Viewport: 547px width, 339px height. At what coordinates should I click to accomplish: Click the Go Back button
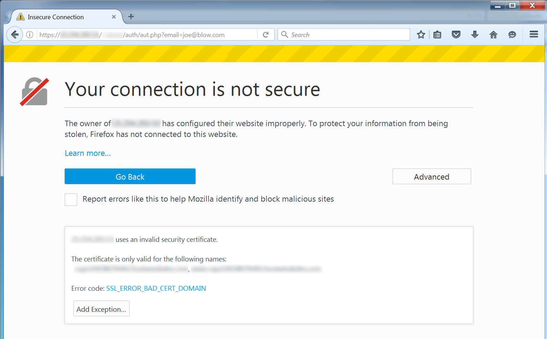tap(130, 176)
